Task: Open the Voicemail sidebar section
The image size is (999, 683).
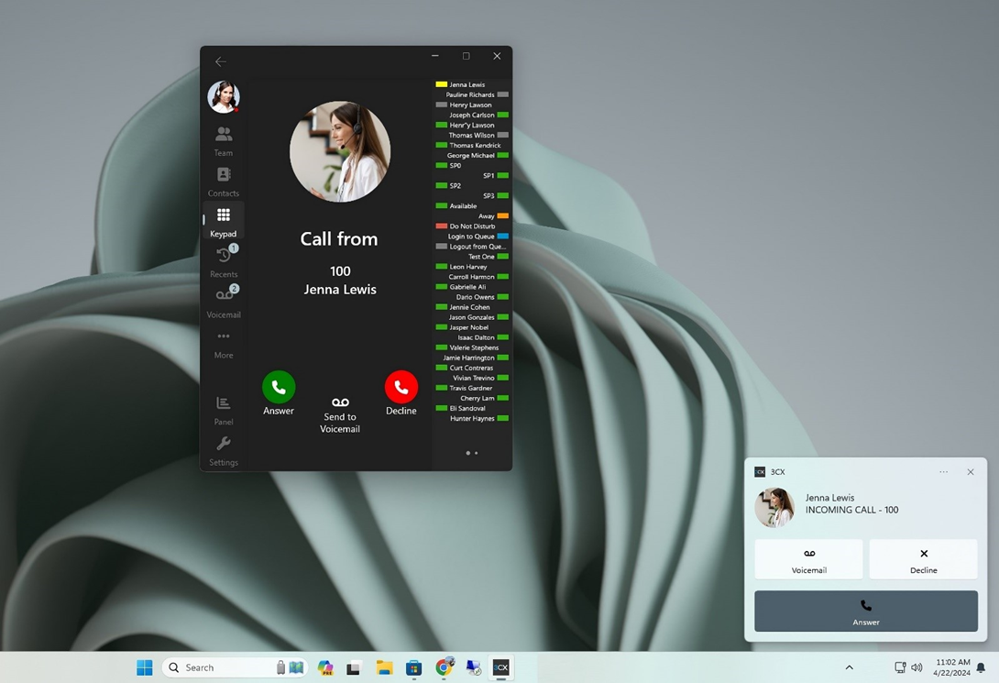Action: 224,302
